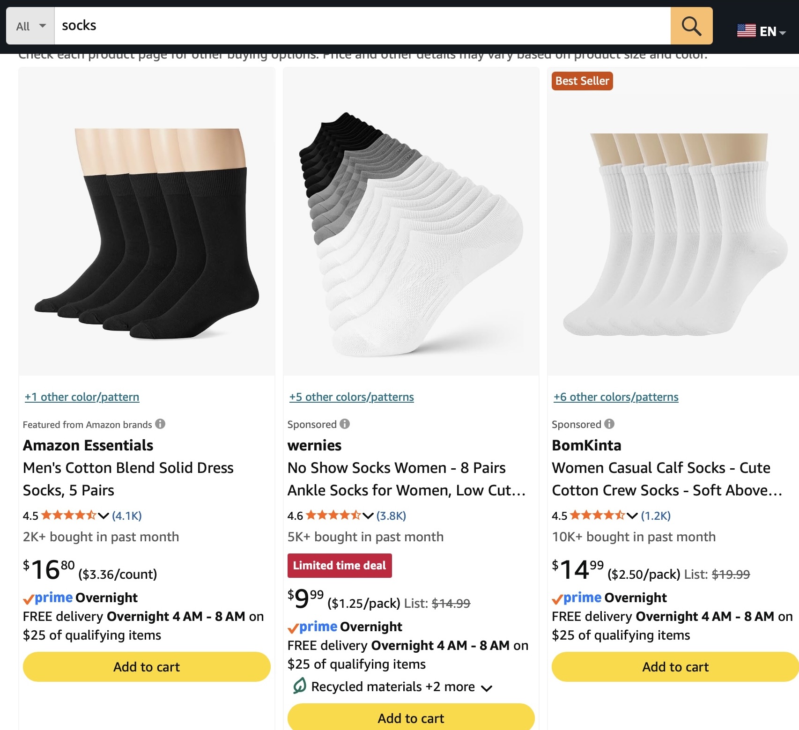Open the wernies no show socks image
The image size is (799, 730).
(411, 233)
